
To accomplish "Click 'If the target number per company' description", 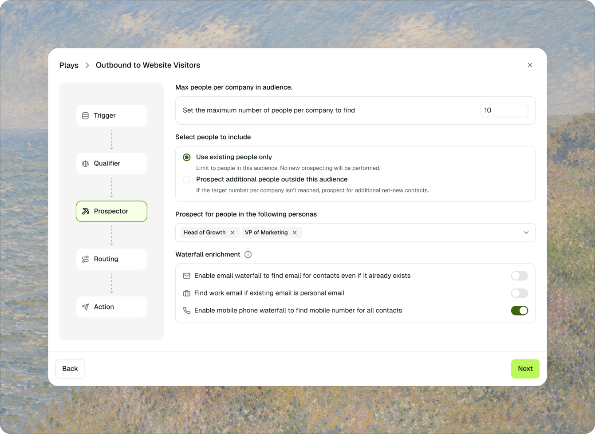I will click(312, 190).
